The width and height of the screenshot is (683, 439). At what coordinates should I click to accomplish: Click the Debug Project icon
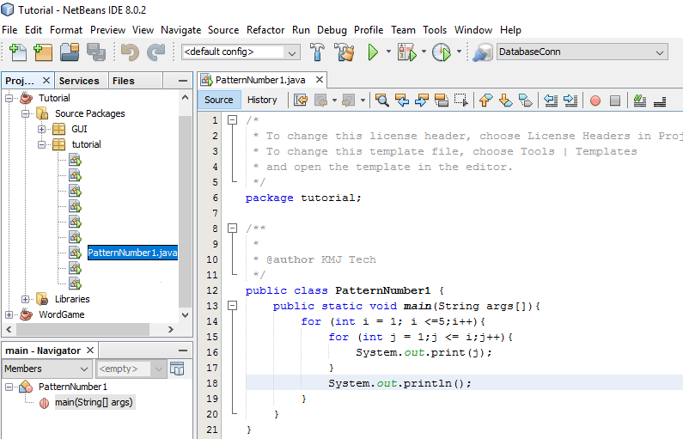[x=407, y=52]
